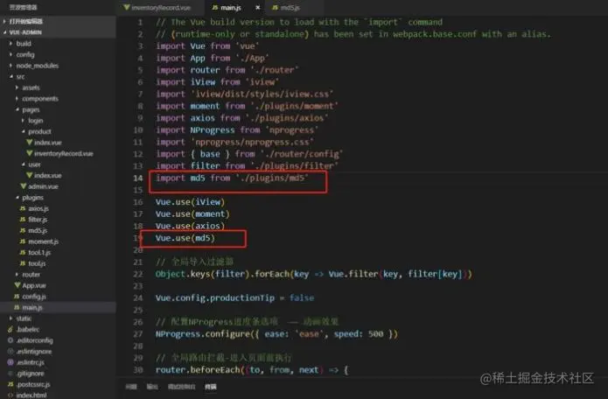Select the router folder
This screenshot has width=608, height=399.
tap(31, 275)
